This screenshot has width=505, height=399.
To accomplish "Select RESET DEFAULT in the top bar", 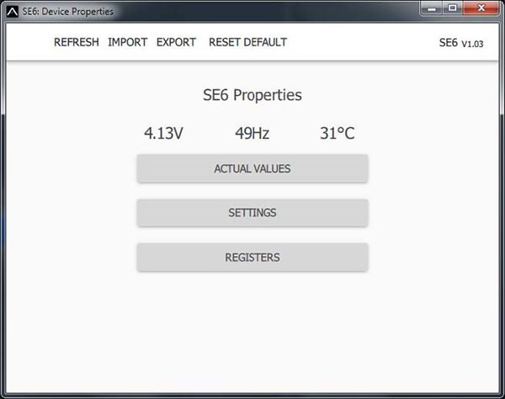I will [247, 42].
